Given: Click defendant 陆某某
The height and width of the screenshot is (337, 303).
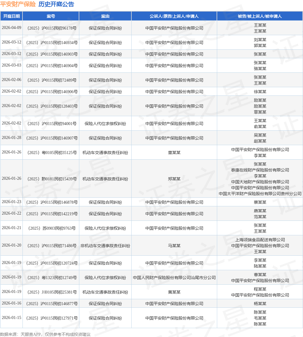Looking at the screenshot, I should coord(260,266).
